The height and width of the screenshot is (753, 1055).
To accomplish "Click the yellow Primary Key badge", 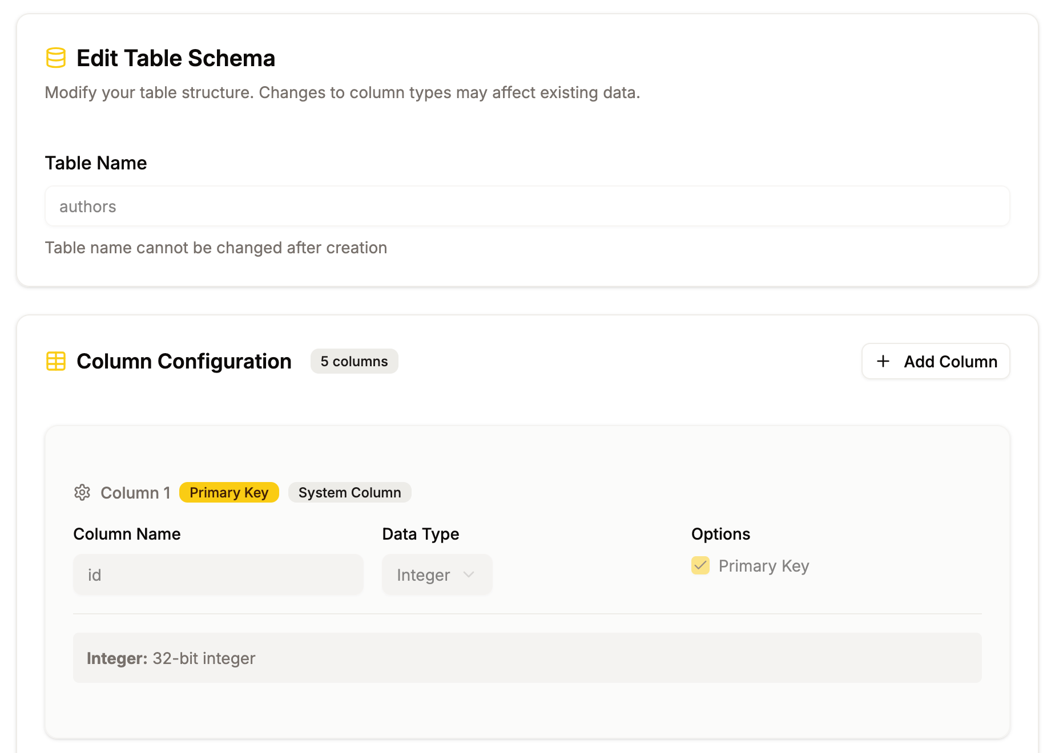I will pos(229,492).
